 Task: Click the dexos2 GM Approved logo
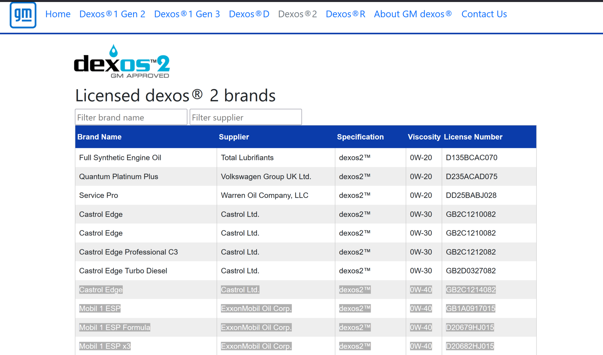point(122,62)
